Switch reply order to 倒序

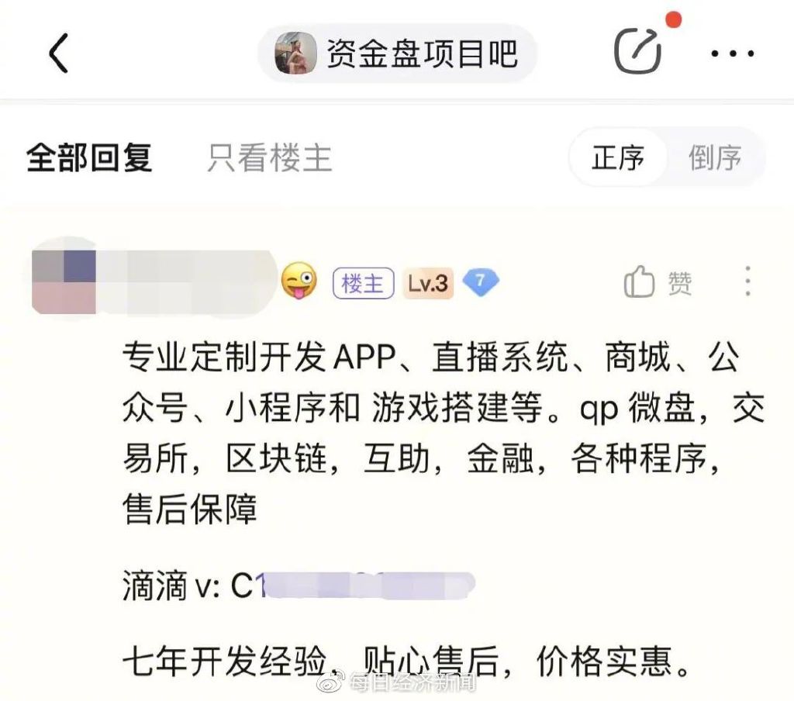714,157
